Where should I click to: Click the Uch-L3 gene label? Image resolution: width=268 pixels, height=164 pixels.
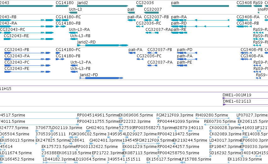(75, 9)
